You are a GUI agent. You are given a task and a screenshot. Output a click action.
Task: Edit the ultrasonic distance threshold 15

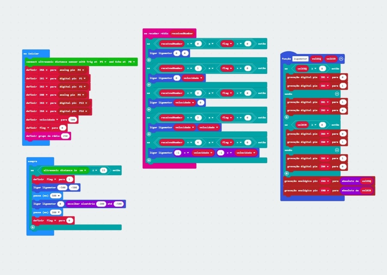[x=103, y=170]
